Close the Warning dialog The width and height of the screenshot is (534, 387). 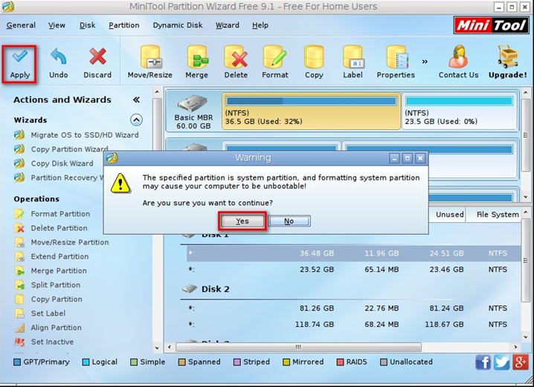420,158
